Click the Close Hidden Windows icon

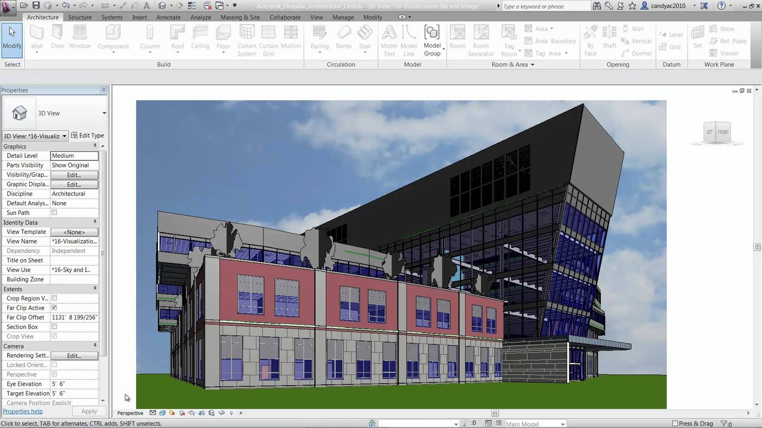[208, 5]
